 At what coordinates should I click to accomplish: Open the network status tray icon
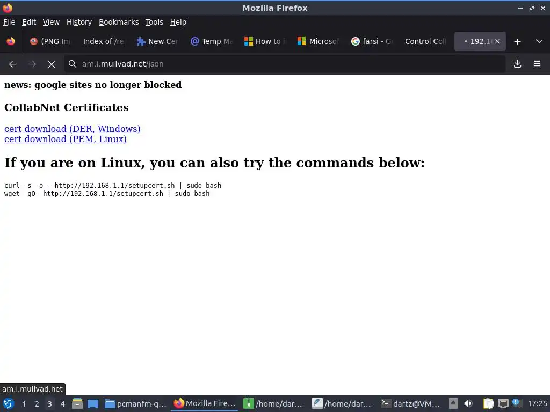(x=503, y=403)
